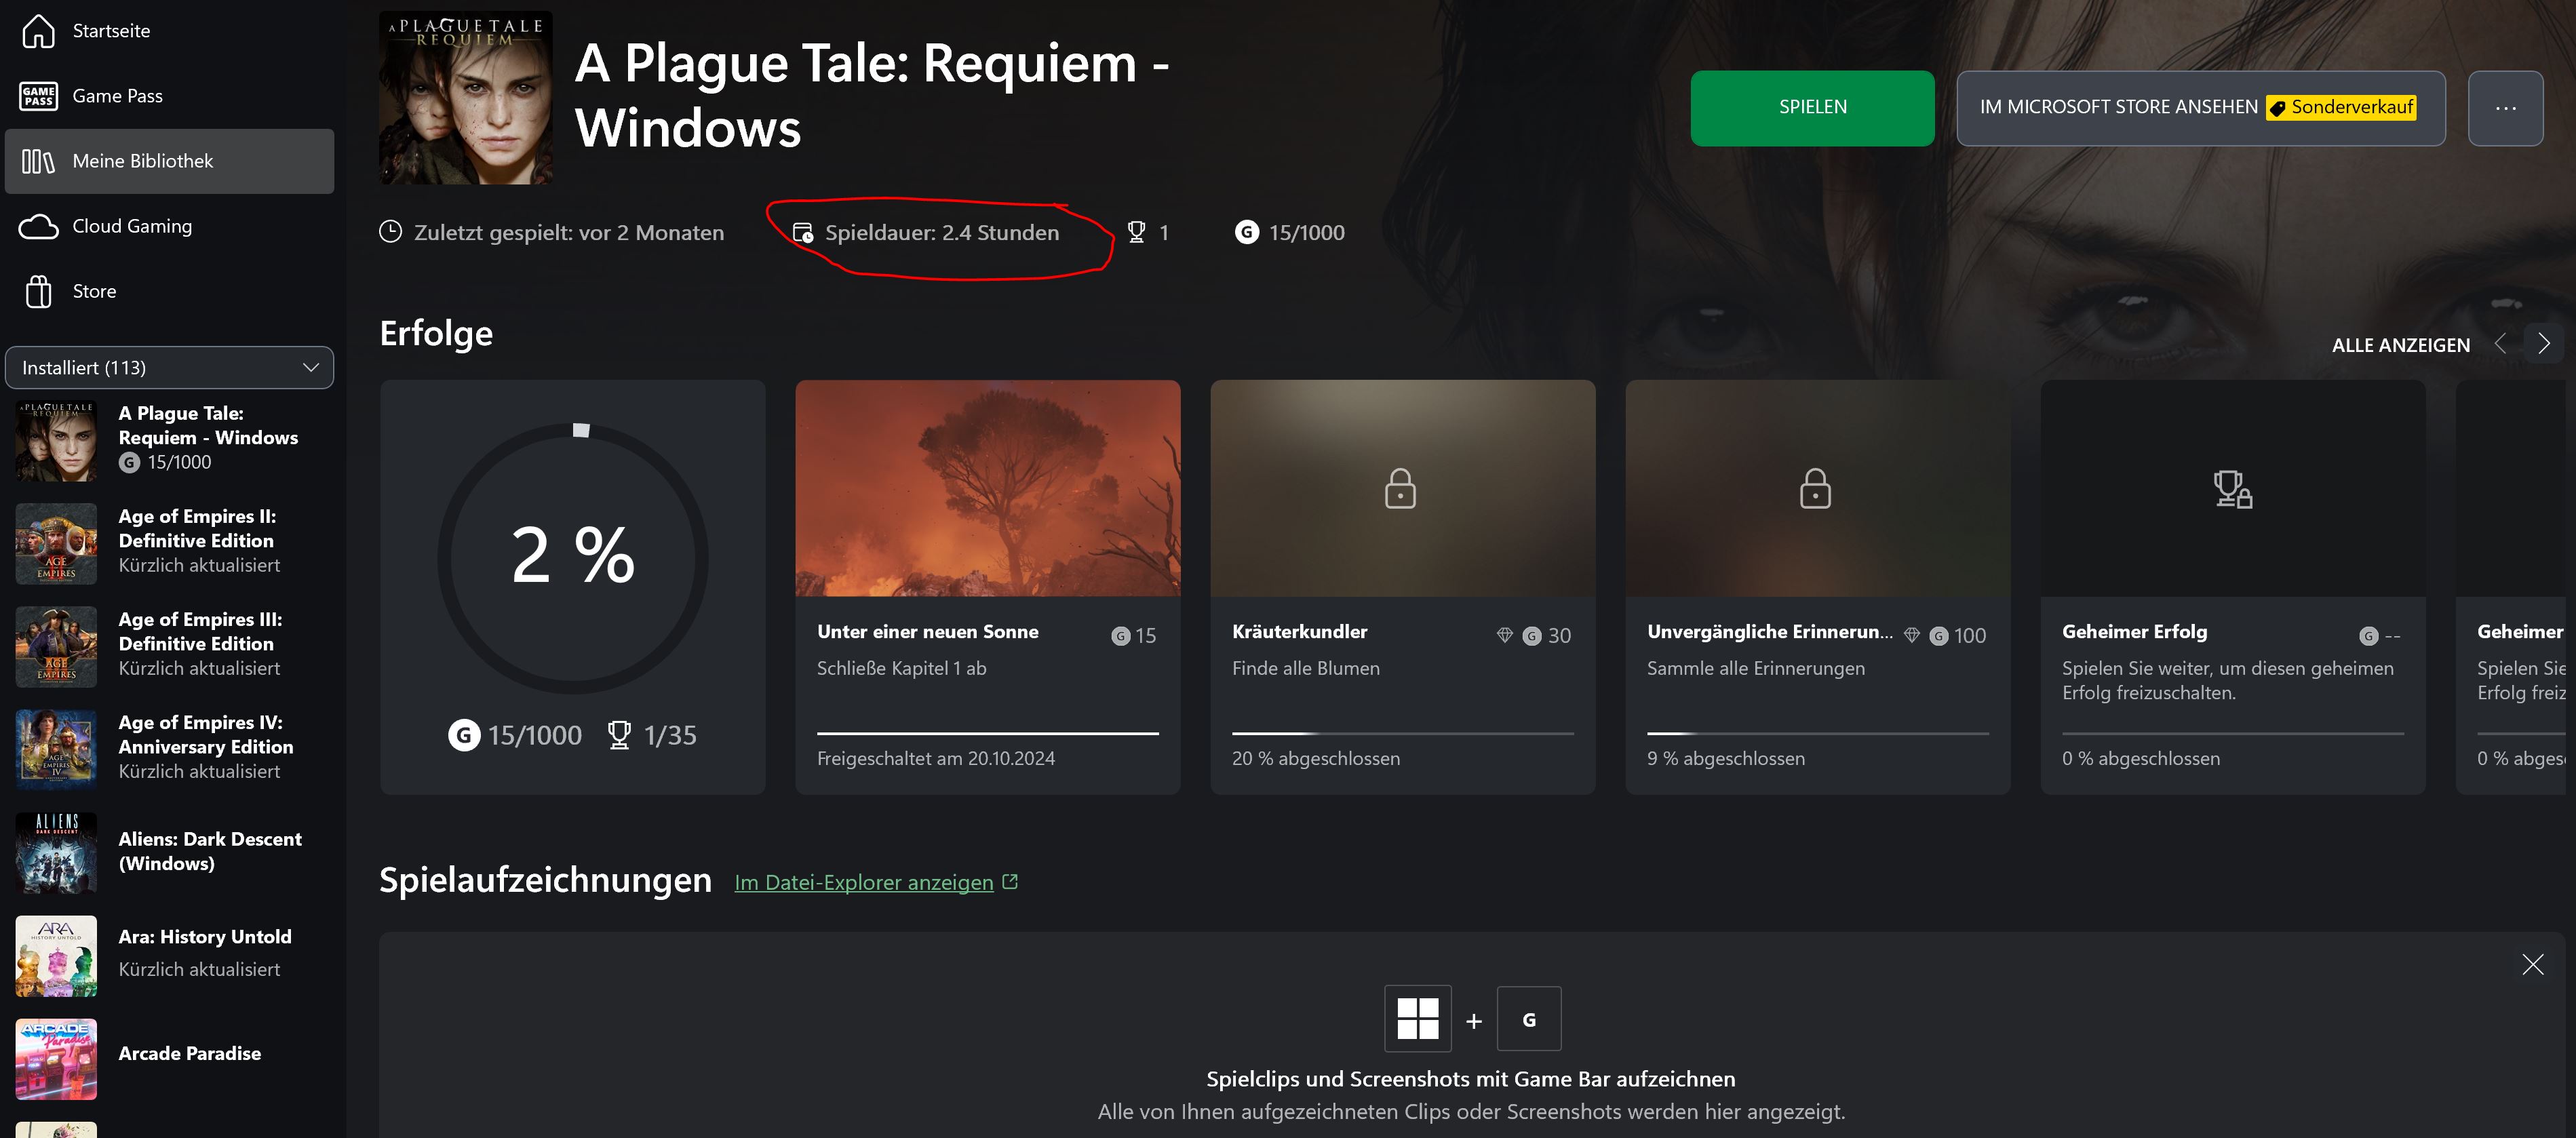Click the Schließe Kapitel 1 ab description
Screen dimensions: 2576x1138
tap(901, 668)
